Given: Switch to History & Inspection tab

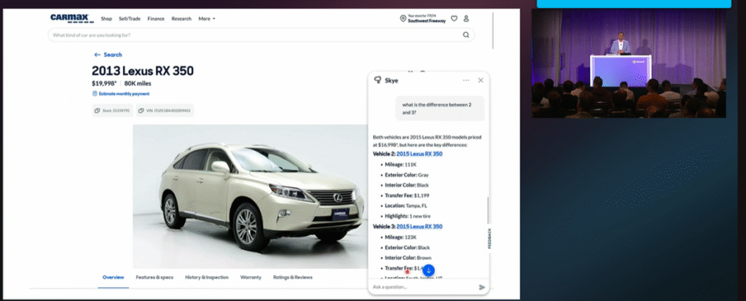Looking at the screenshot, I should 206,277.
